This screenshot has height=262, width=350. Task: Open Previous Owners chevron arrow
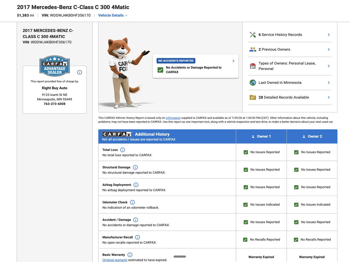click(329, 49)
